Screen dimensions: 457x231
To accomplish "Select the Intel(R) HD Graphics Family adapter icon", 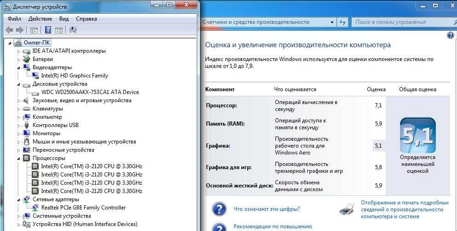I will pos(35,76).
